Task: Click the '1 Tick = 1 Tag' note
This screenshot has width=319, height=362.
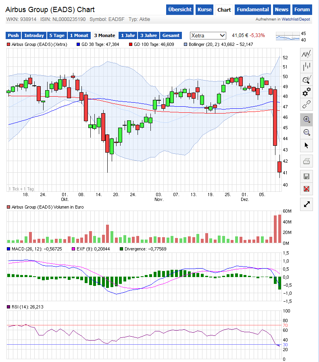Action: [x=21, y=189]
